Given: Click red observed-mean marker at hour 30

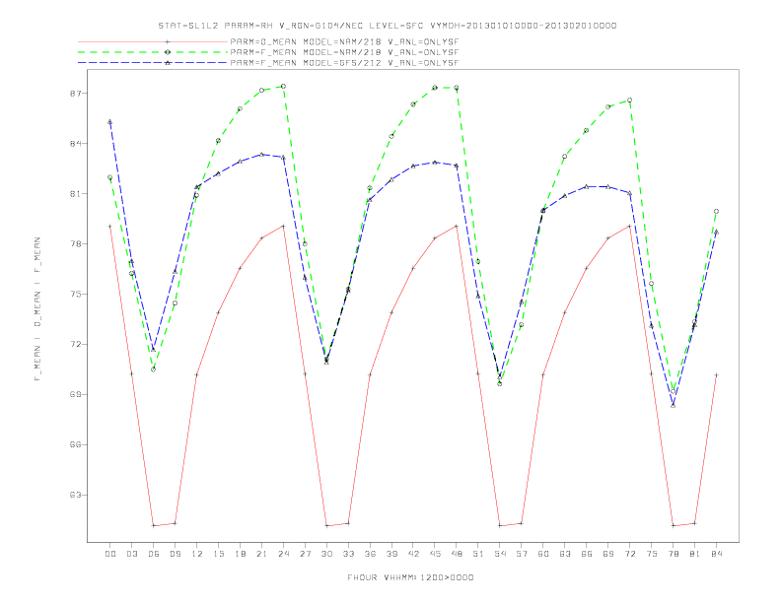Looking at the screenshot, I should click(326, 525).
